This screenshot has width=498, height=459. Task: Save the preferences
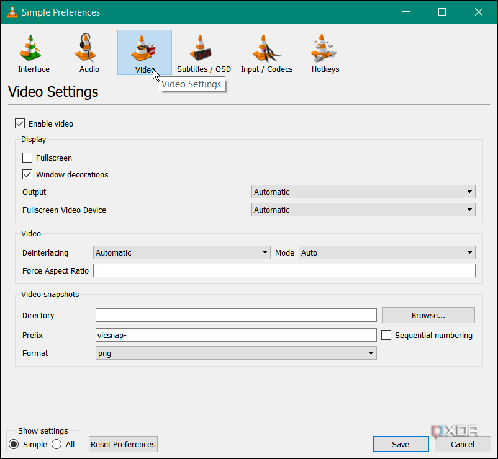coord(401,444)
